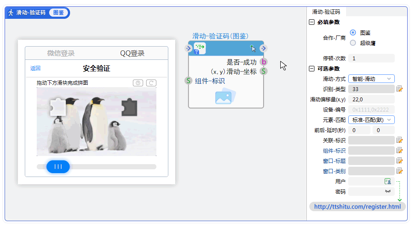Open the 元素-匹配 dropdown

pyautogui.click(x=371, y=120)
